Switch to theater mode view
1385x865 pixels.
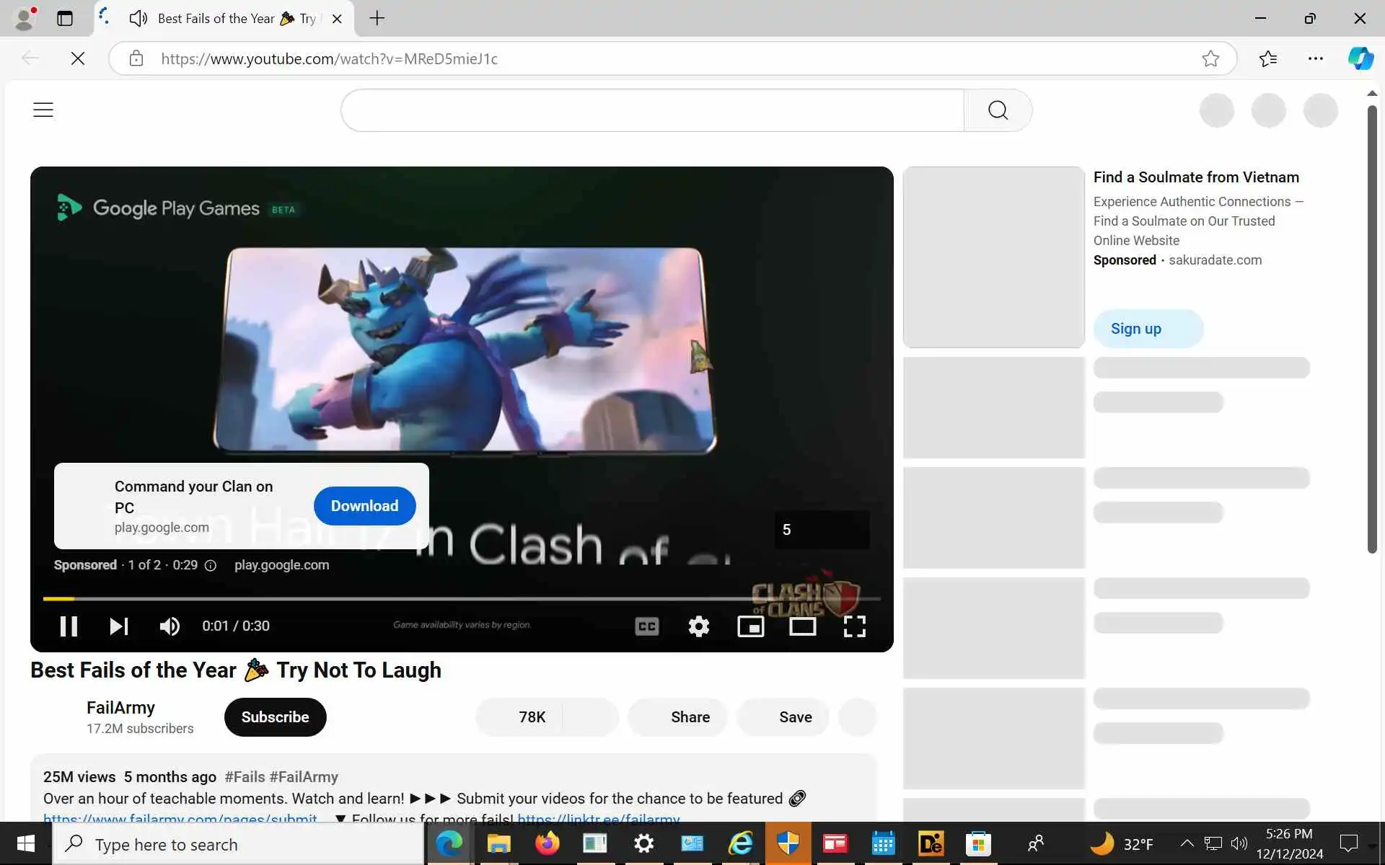802,626
